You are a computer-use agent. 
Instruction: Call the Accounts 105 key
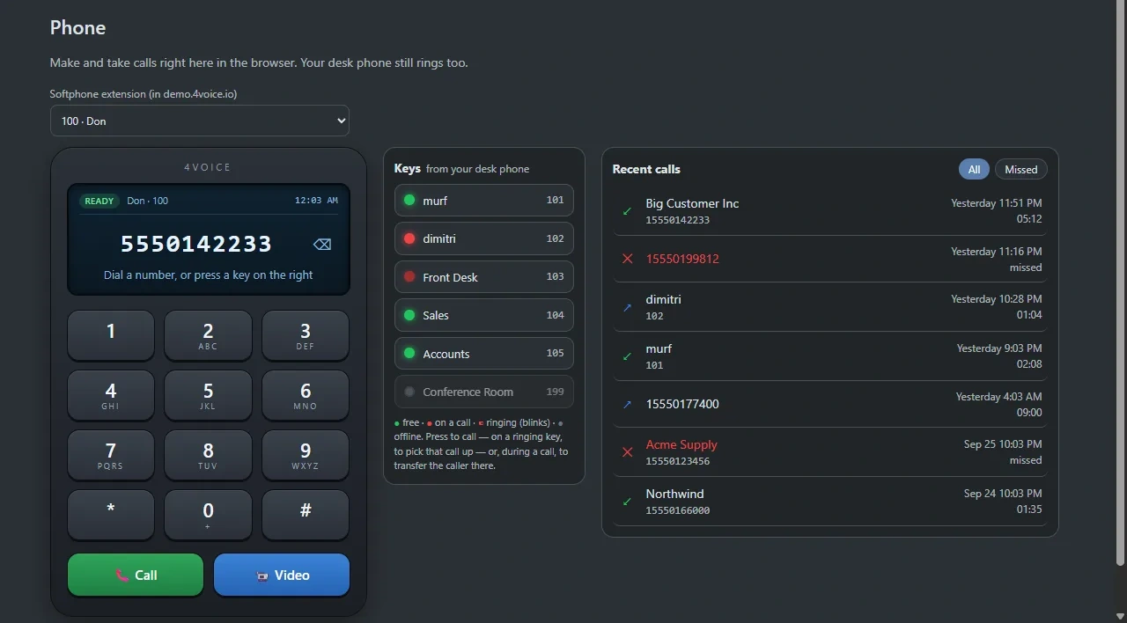pos(484,354)
